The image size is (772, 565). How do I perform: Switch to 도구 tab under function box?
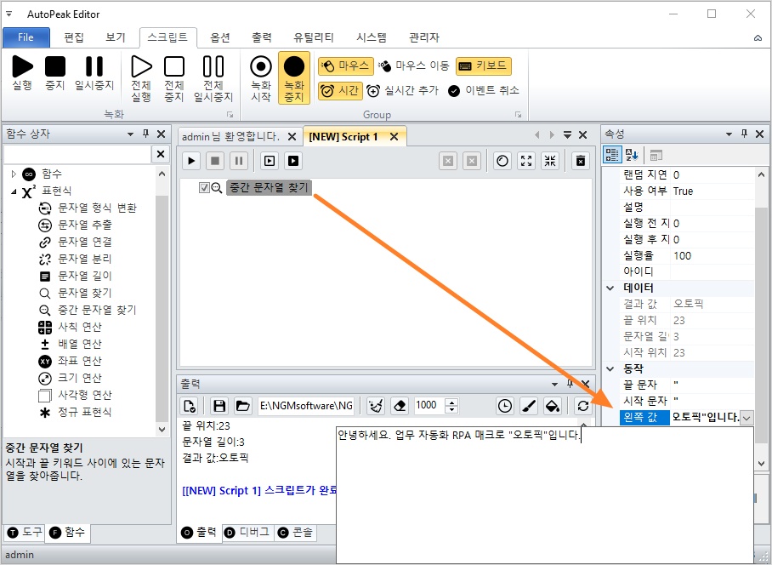(x=26, y=533)
